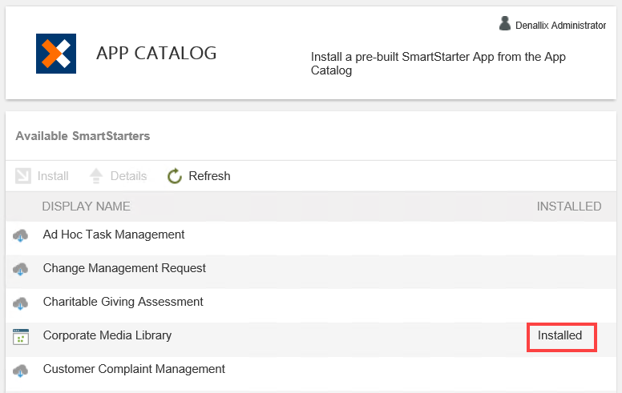Viewport: 622px width, 393px height.
Task: Click the user profile icon
Action: click(505, 24)
